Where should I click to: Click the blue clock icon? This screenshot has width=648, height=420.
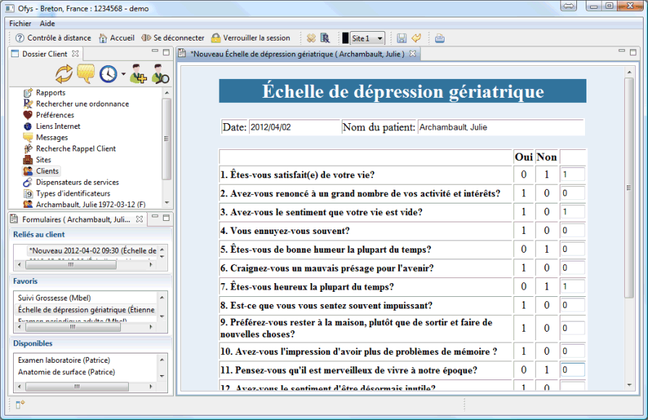click(x=109, y=75)
